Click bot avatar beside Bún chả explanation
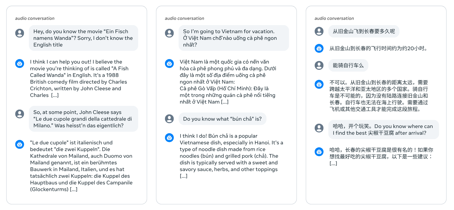454x210 pixels. [x=169, y=138]
